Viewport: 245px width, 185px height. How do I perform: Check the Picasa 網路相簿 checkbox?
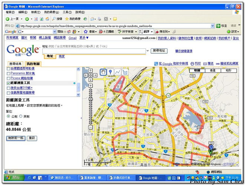[9, 78]
